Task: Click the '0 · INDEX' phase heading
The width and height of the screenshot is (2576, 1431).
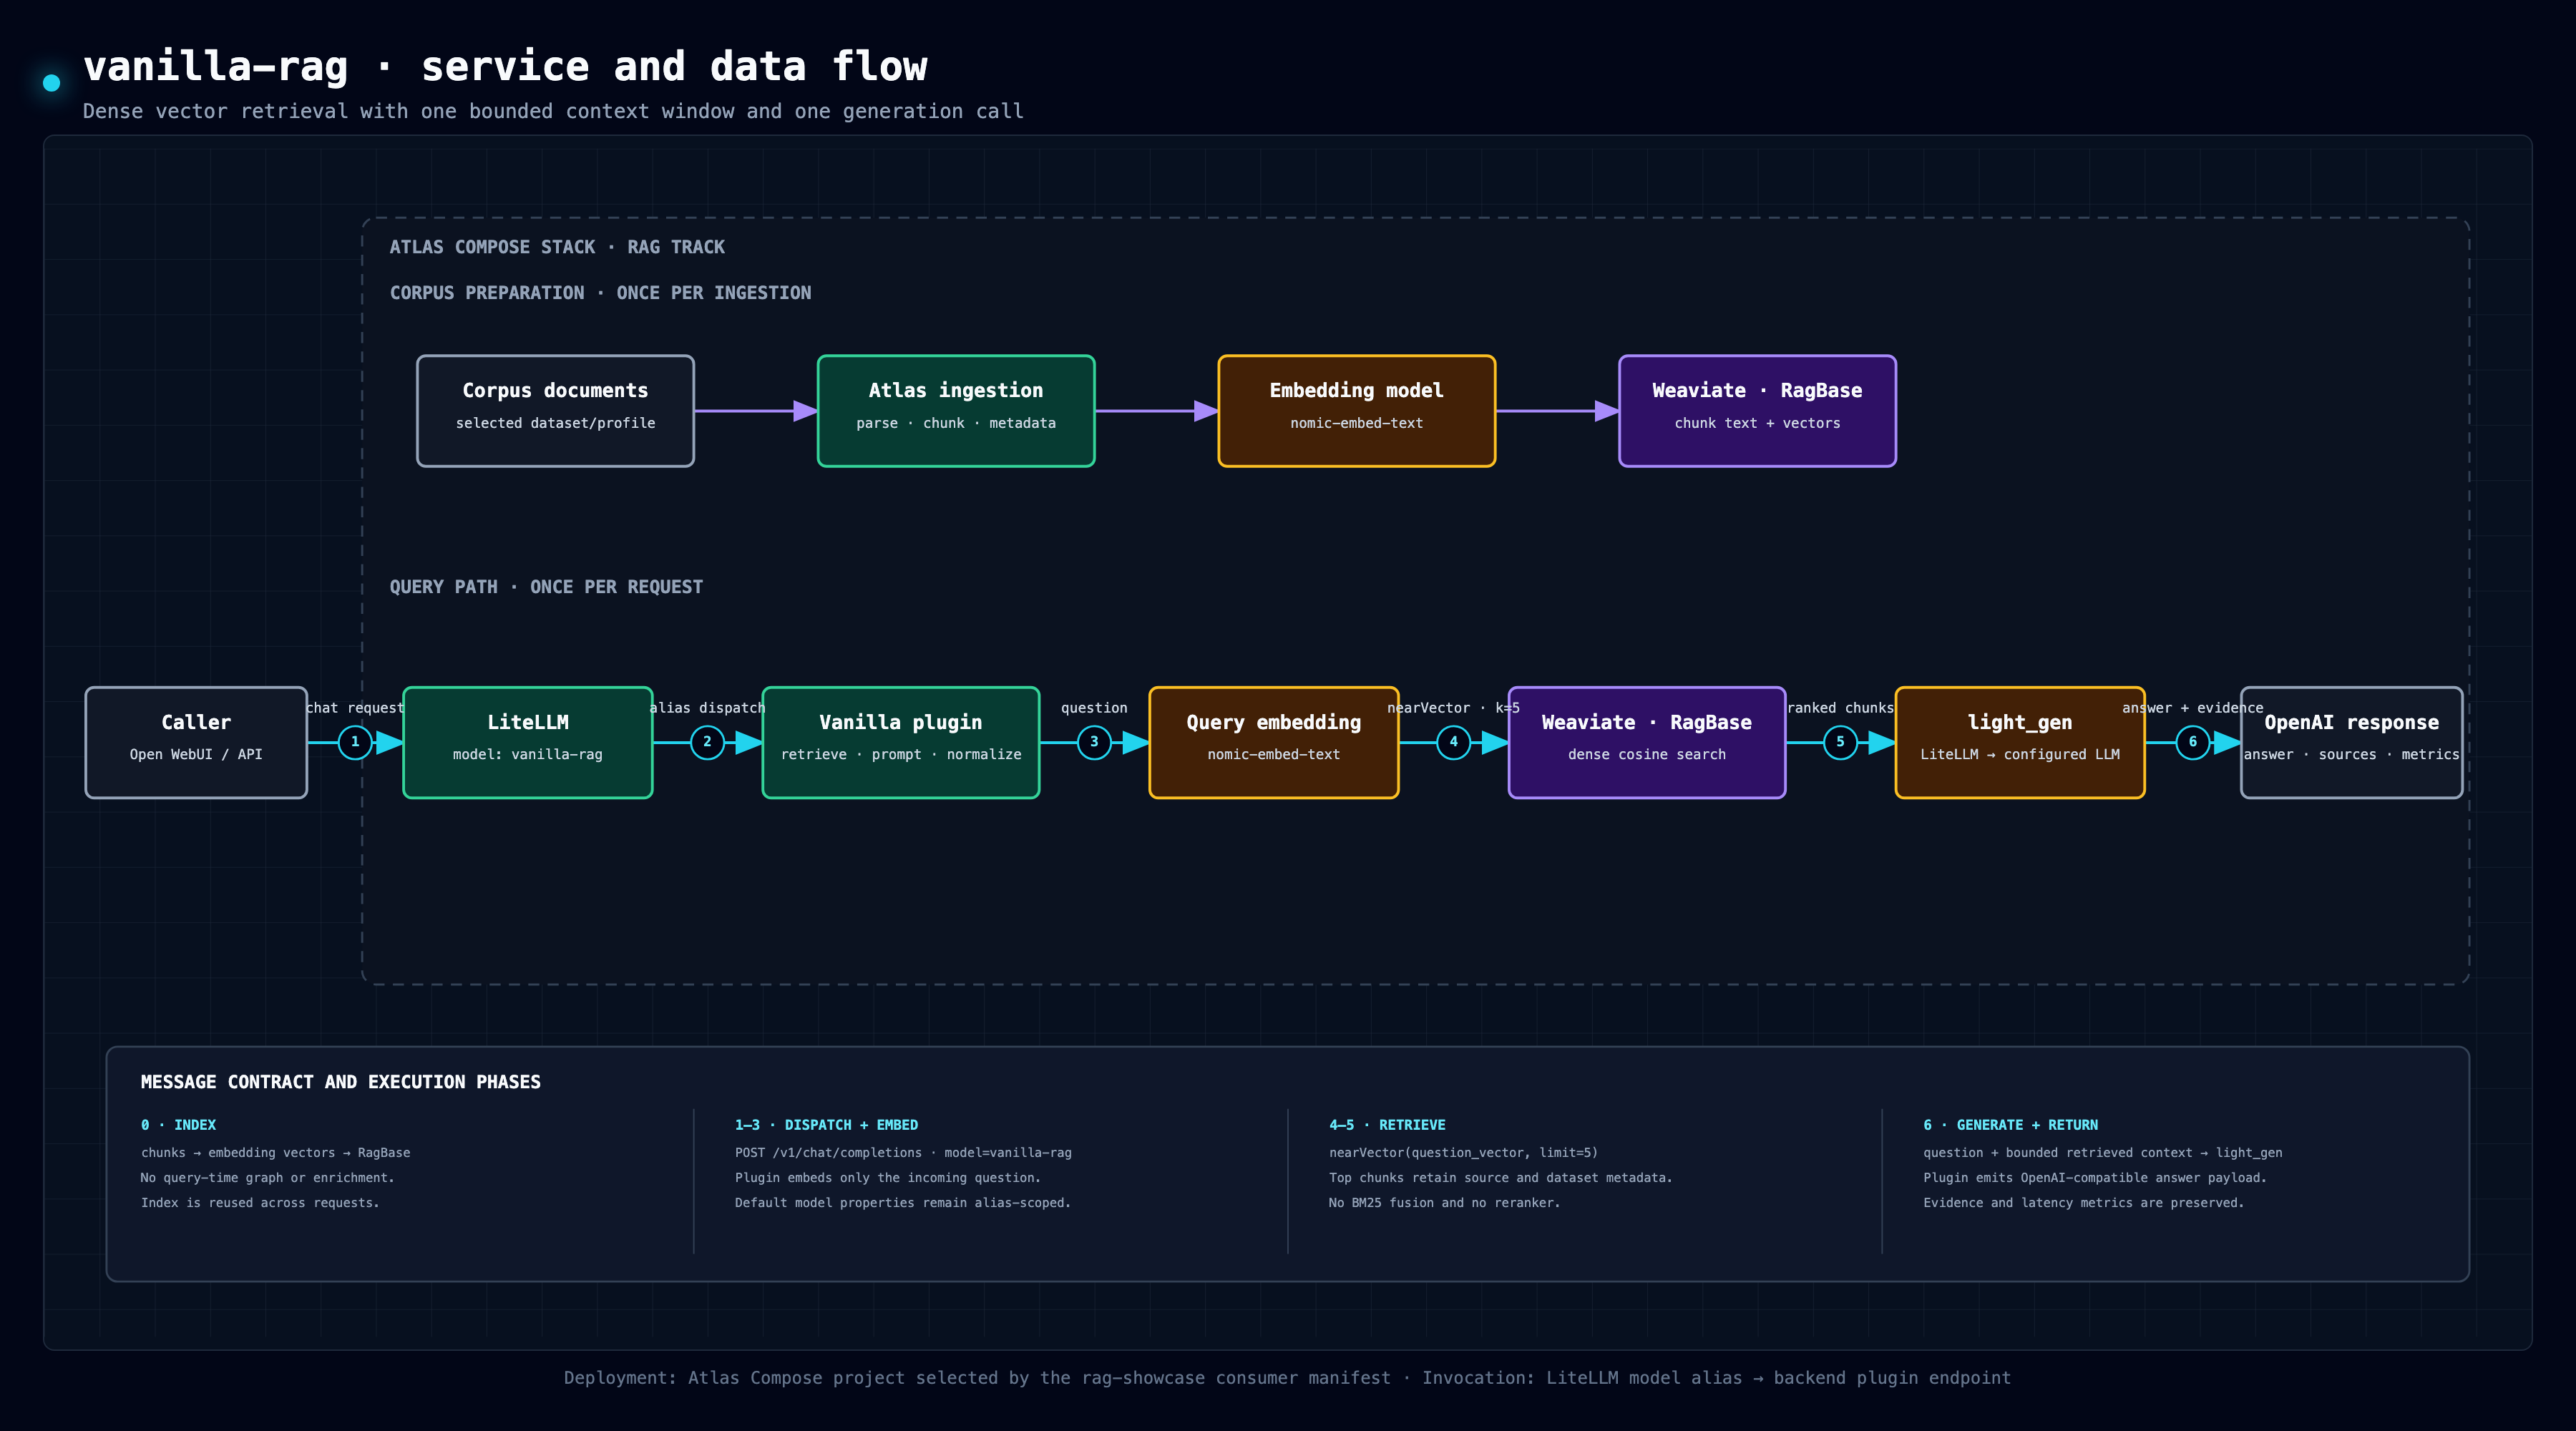Action: pos(178,1125)
